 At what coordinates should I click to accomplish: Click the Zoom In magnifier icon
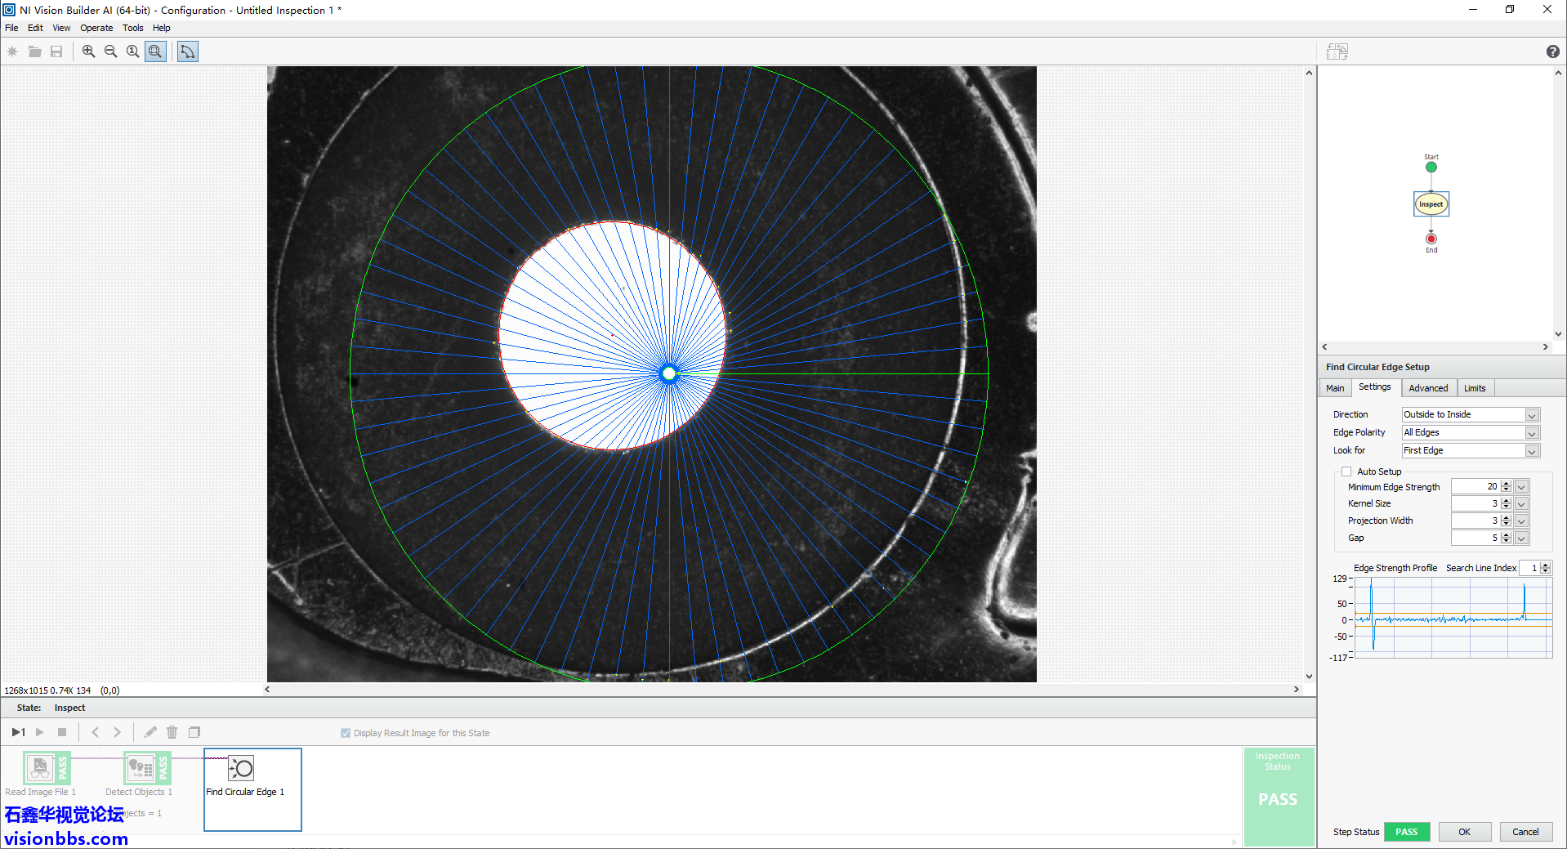88,51
